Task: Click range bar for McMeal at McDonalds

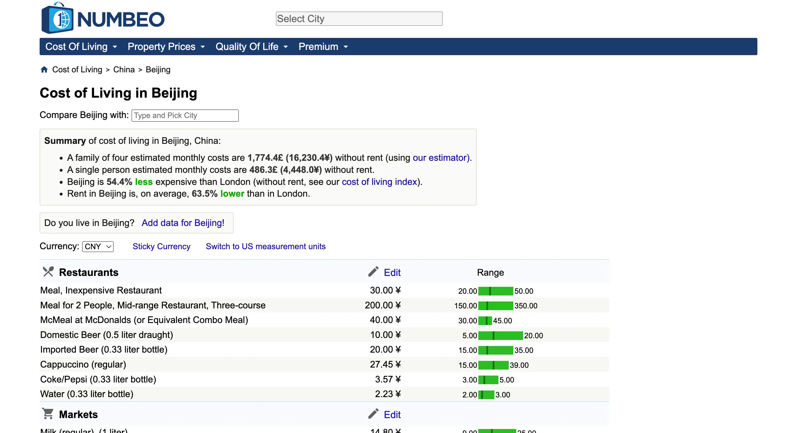Action: pos(485,321)
